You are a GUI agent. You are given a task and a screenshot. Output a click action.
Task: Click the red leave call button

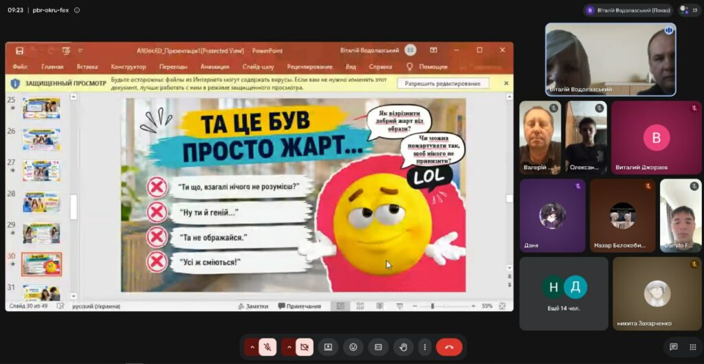(x=449, y=347)
